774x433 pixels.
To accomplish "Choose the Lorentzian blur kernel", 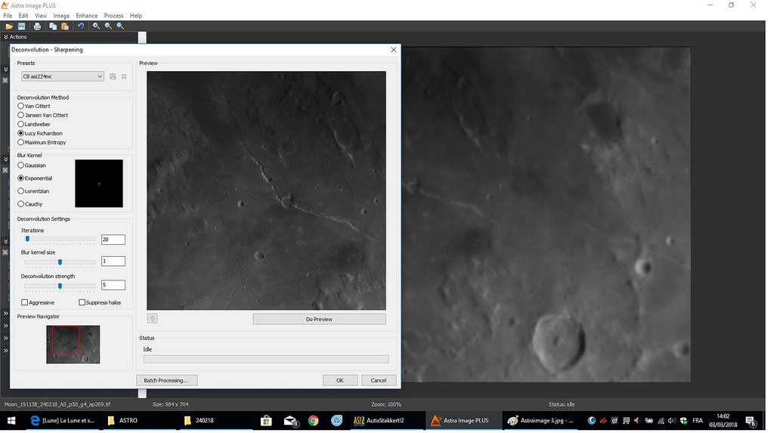I will pos(33,191).
